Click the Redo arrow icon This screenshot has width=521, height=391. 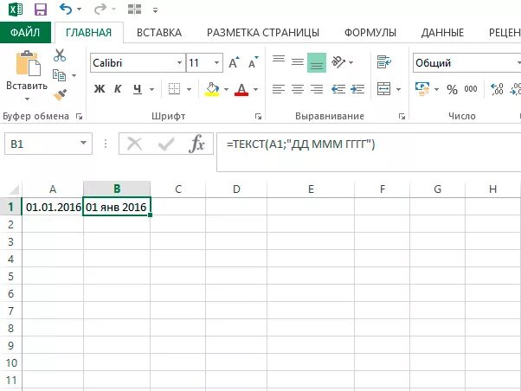coord(100,10)
